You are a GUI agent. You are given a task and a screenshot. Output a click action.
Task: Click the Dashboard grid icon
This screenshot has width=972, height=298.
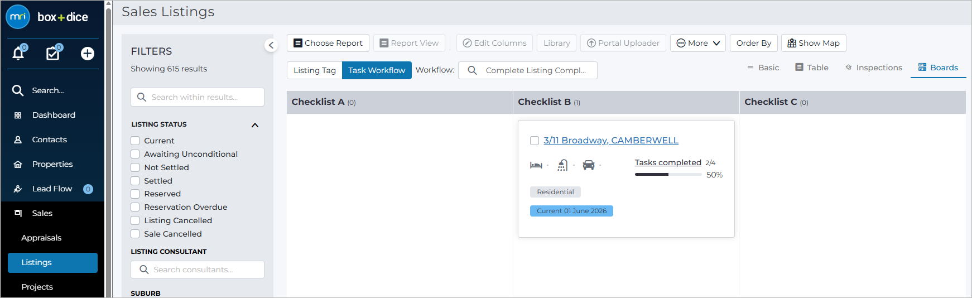18,115
